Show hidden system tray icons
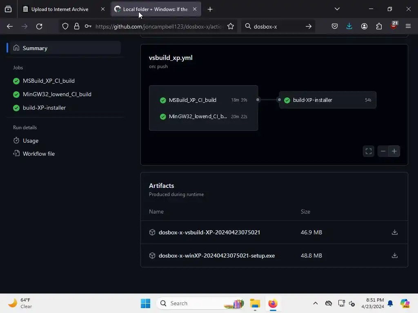The height and width of the screenshot is (313, 418). pyautogui.click(x=316, y=303)
